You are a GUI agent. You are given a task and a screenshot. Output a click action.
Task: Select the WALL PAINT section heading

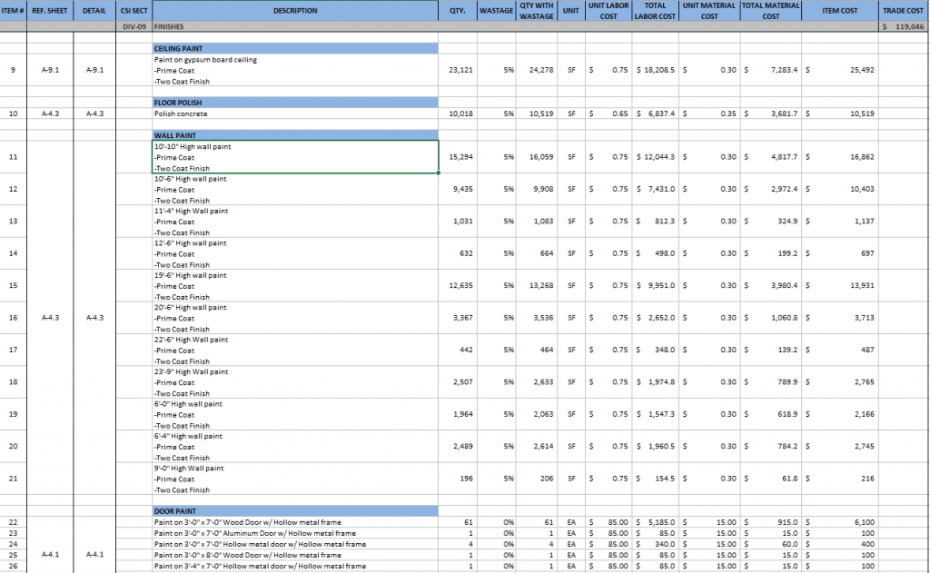(x=295, y=135)
